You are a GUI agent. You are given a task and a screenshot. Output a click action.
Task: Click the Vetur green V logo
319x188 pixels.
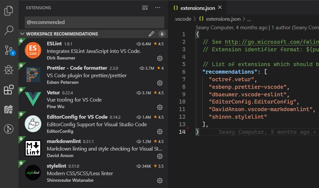click(33, 99)
